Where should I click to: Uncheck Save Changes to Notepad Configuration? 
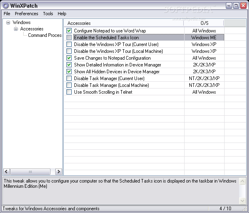(69, 58)
